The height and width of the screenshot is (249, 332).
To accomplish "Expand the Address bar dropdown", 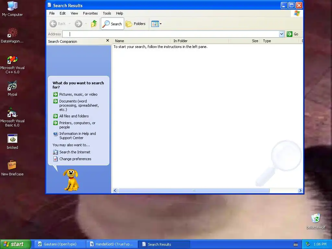I will pos(281,34).
